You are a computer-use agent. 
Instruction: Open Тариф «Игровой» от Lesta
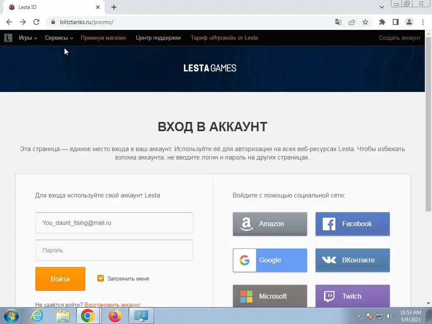tap(224, 38)
